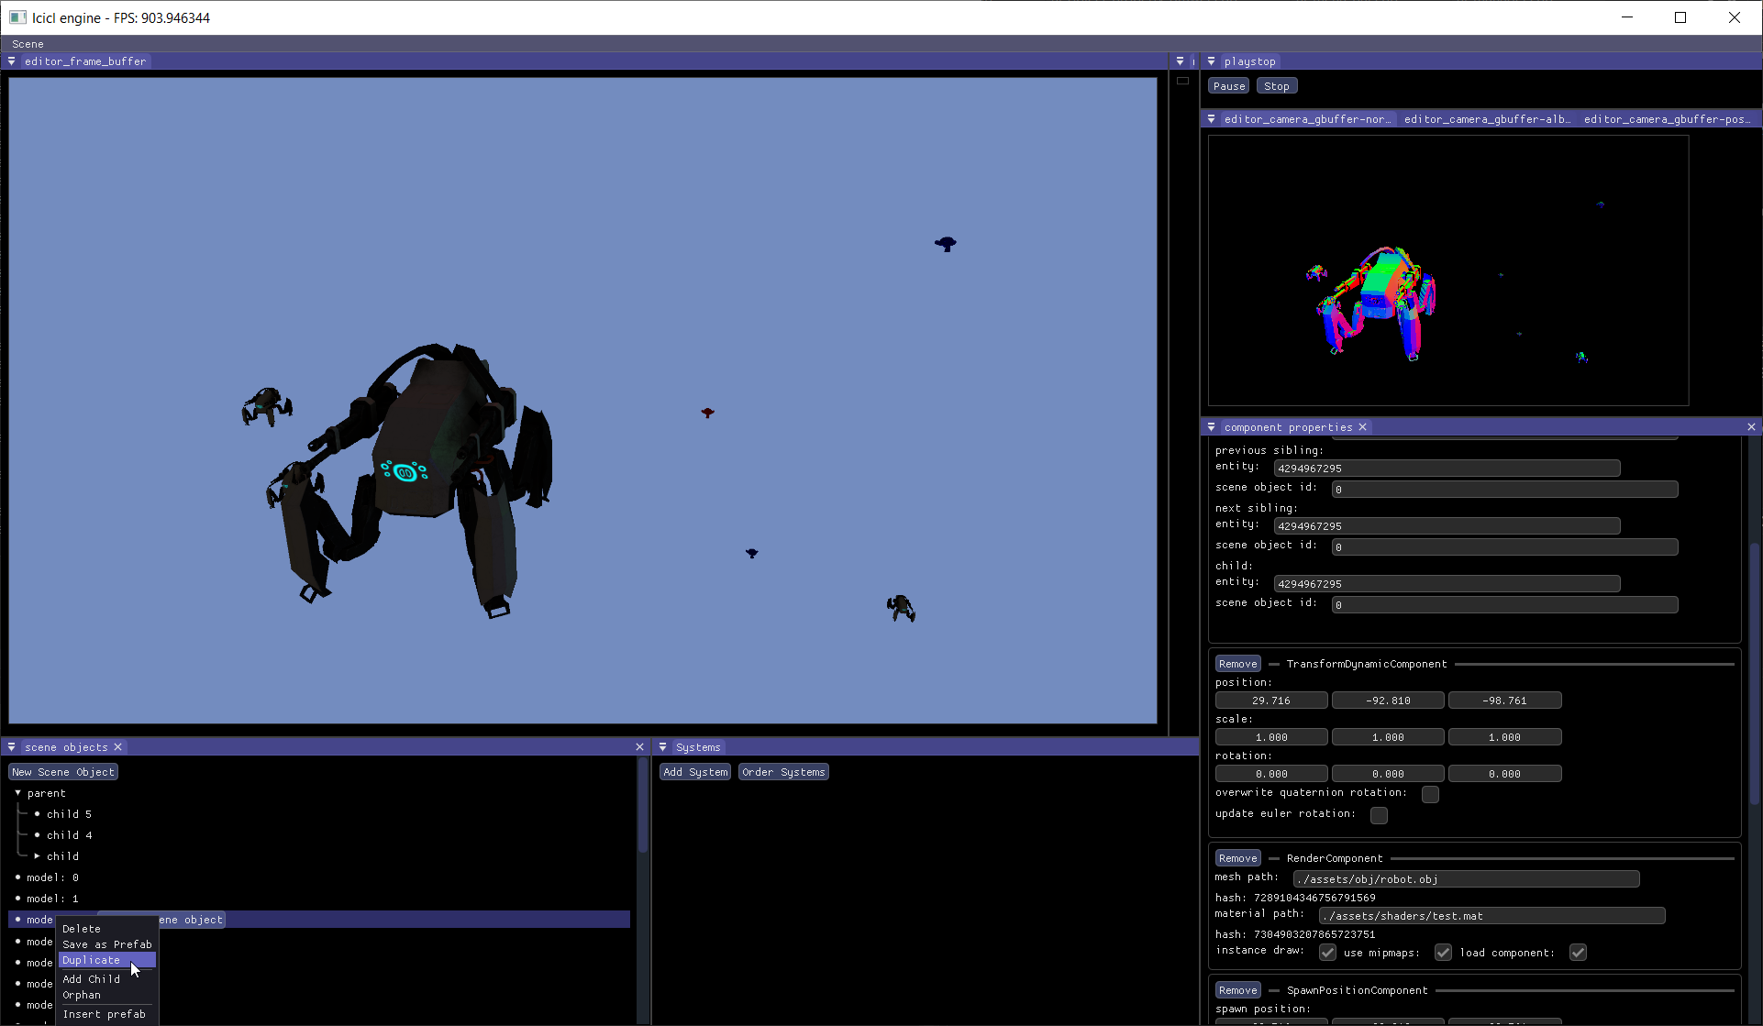
Task: Expand the child tree node
Action: point(37,856)
